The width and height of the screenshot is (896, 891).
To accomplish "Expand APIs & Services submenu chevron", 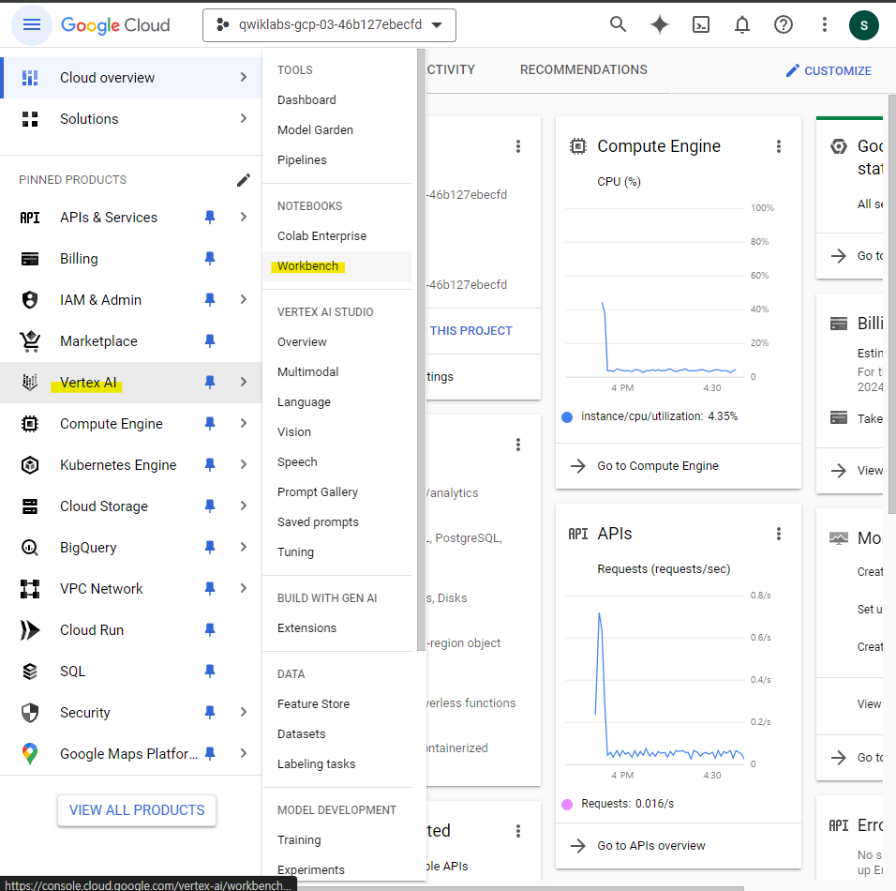I will (x=244, y=217).
